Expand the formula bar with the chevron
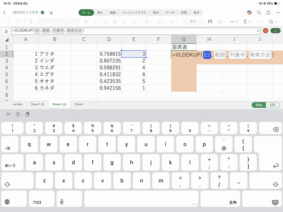Viewport: 283px width, 212px height. (x=258, y=31)
